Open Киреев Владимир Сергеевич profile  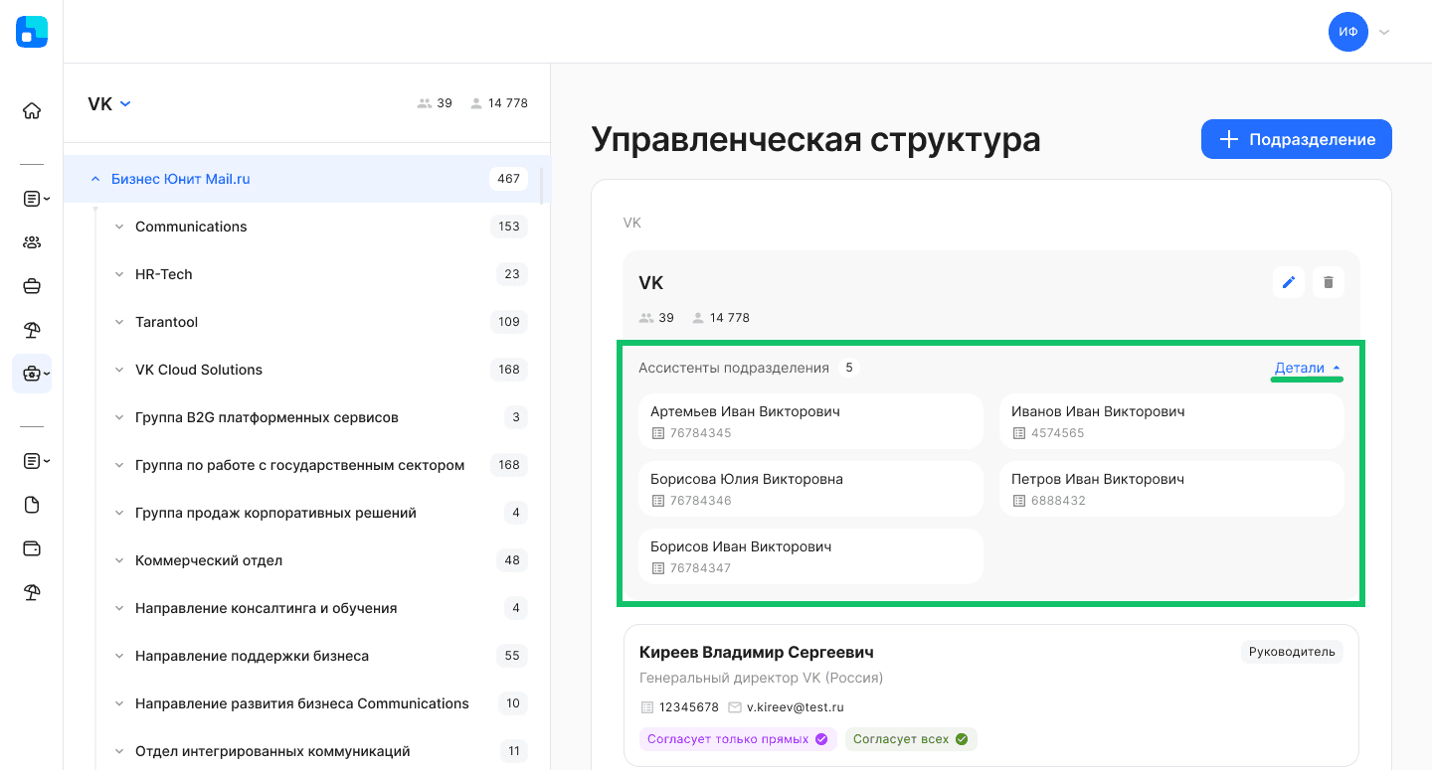click(x=757, y=652)
